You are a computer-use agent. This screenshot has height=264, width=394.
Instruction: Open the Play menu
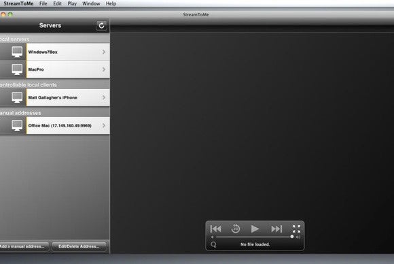pos(72,3)
